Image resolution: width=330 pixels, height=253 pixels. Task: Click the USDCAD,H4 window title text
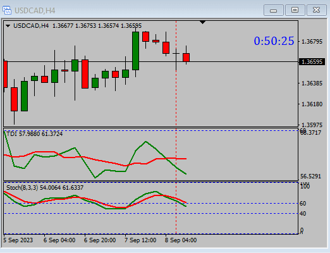pyautogui.click(x=35, y=11)
